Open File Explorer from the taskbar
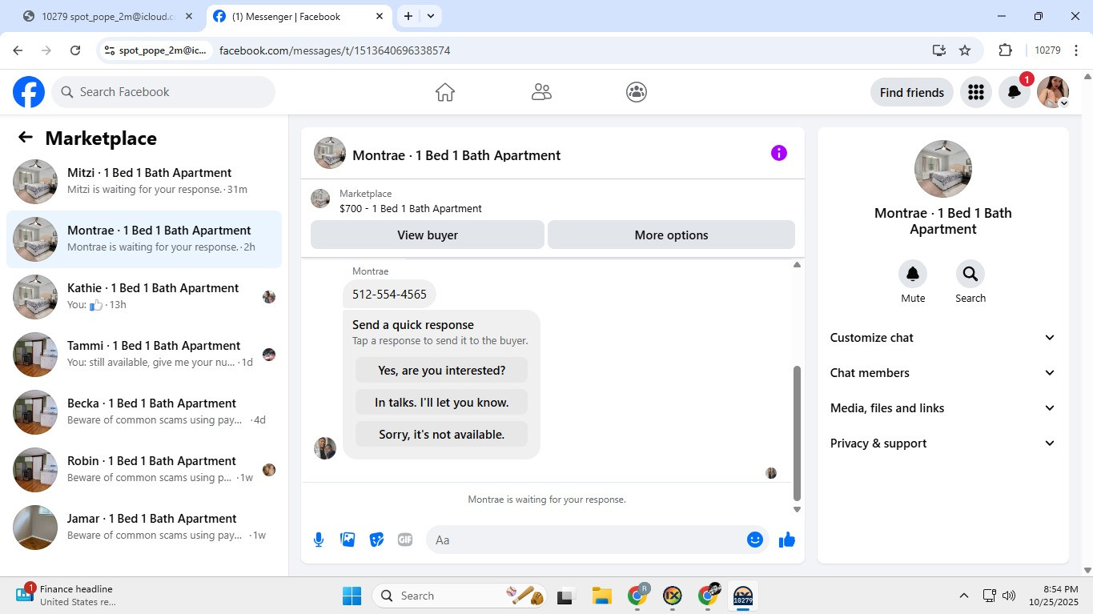The image size is (1093, 614). (x=602, y=596)
